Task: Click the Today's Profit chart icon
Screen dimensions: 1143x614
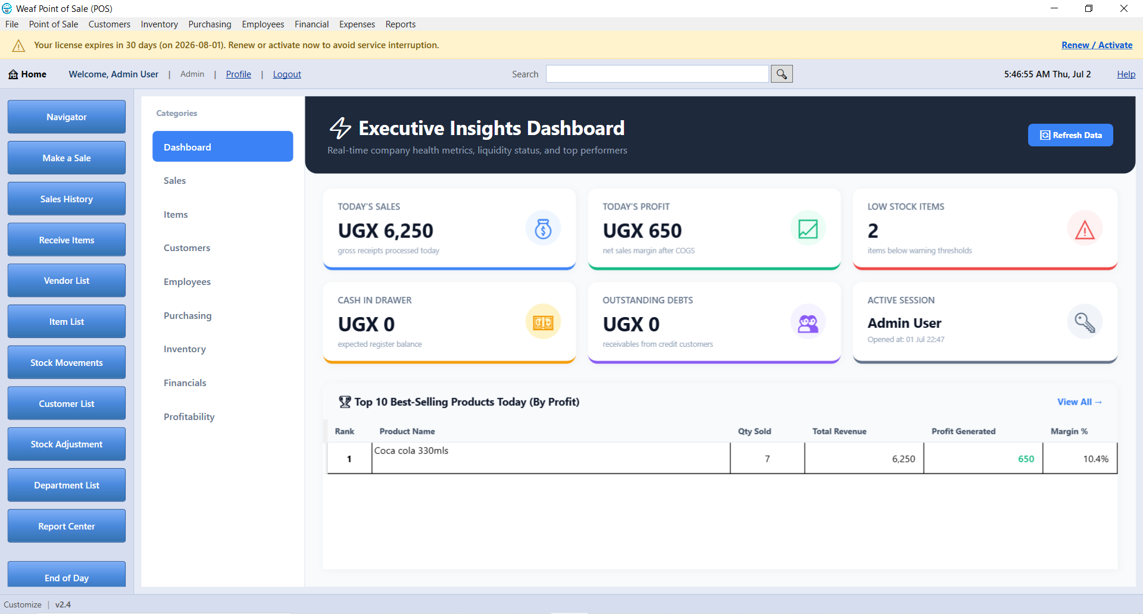Action: [808, 228]
